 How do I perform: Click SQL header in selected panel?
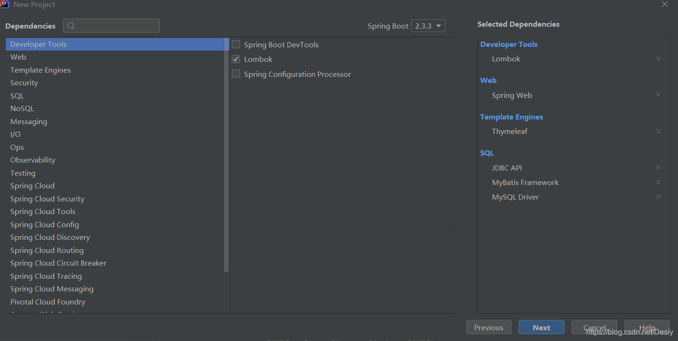click(x=487, y=153)
